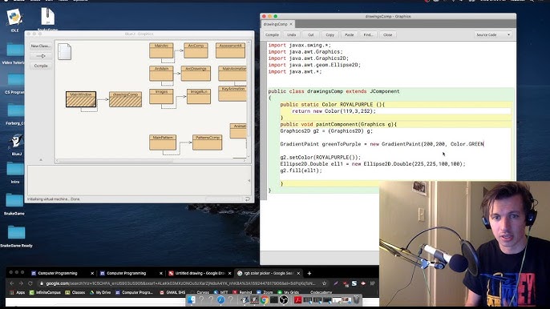The width and height of the screenshot is (550, 309).
Task: Click the Find button in editor
Action: tap(368, 34)
